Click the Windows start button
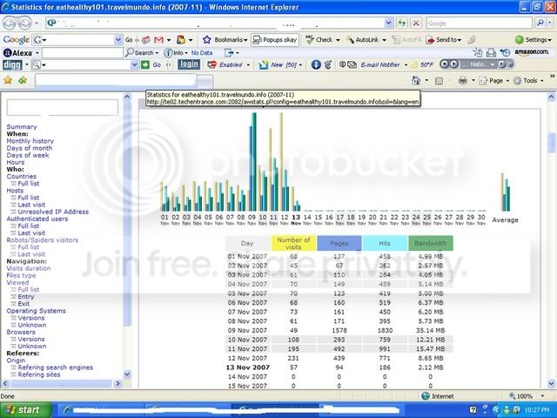Image resolution: width=557 pixels, height=418 pixels. click(26, 410)
